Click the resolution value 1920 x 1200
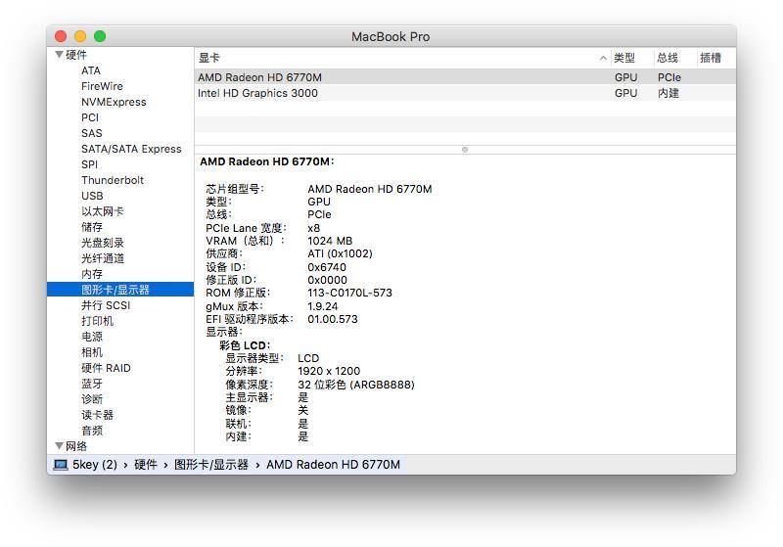Viewport: 783px width, 547px height. coord(329,371)
